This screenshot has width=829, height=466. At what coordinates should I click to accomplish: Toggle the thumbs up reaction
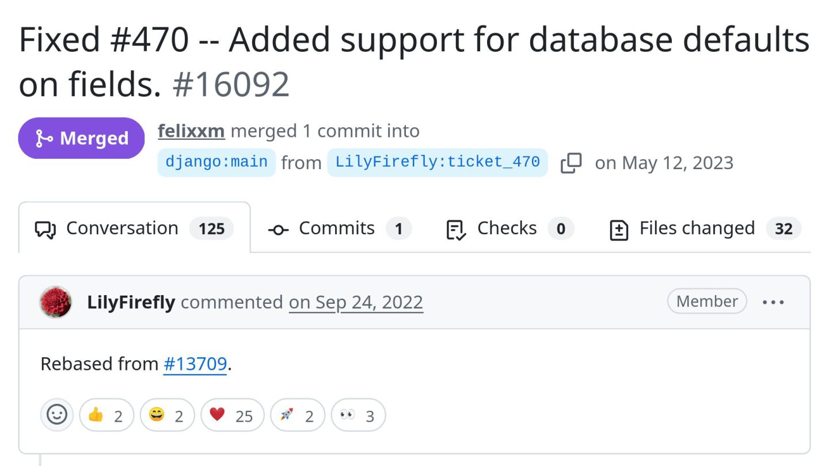pyautogui.click(x=107, y=415)
